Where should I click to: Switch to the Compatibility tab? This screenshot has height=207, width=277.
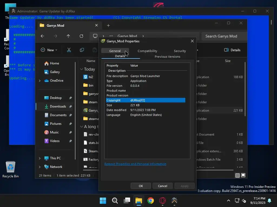147,51
